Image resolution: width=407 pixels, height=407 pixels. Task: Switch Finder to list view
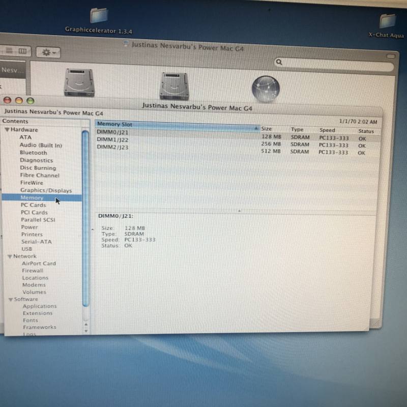click(9, 50)
